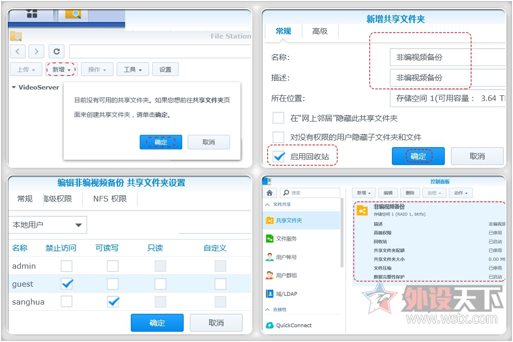
Task: Open the 本地用户 dropdown
Action: pyautogui.click(x=47, y=225)
